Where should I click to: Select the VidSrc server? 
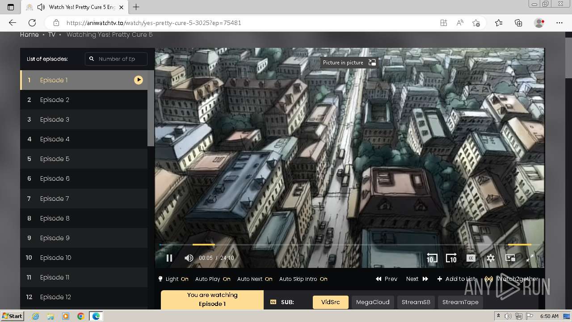[330, 302]
